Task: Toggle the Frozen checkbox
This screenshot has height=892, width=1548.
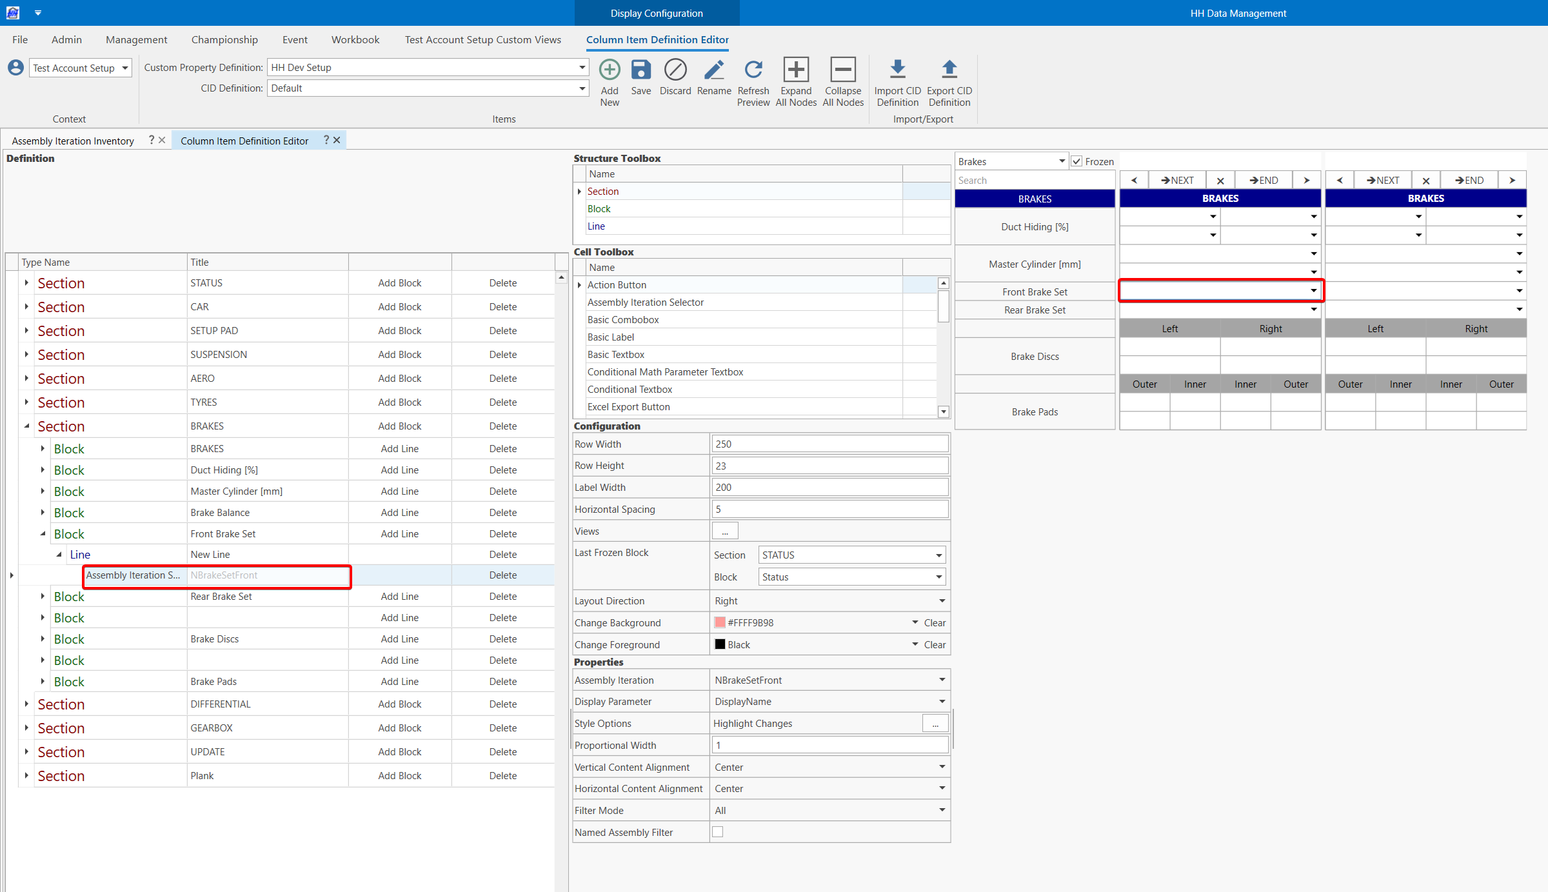Action: (1077, 162)
